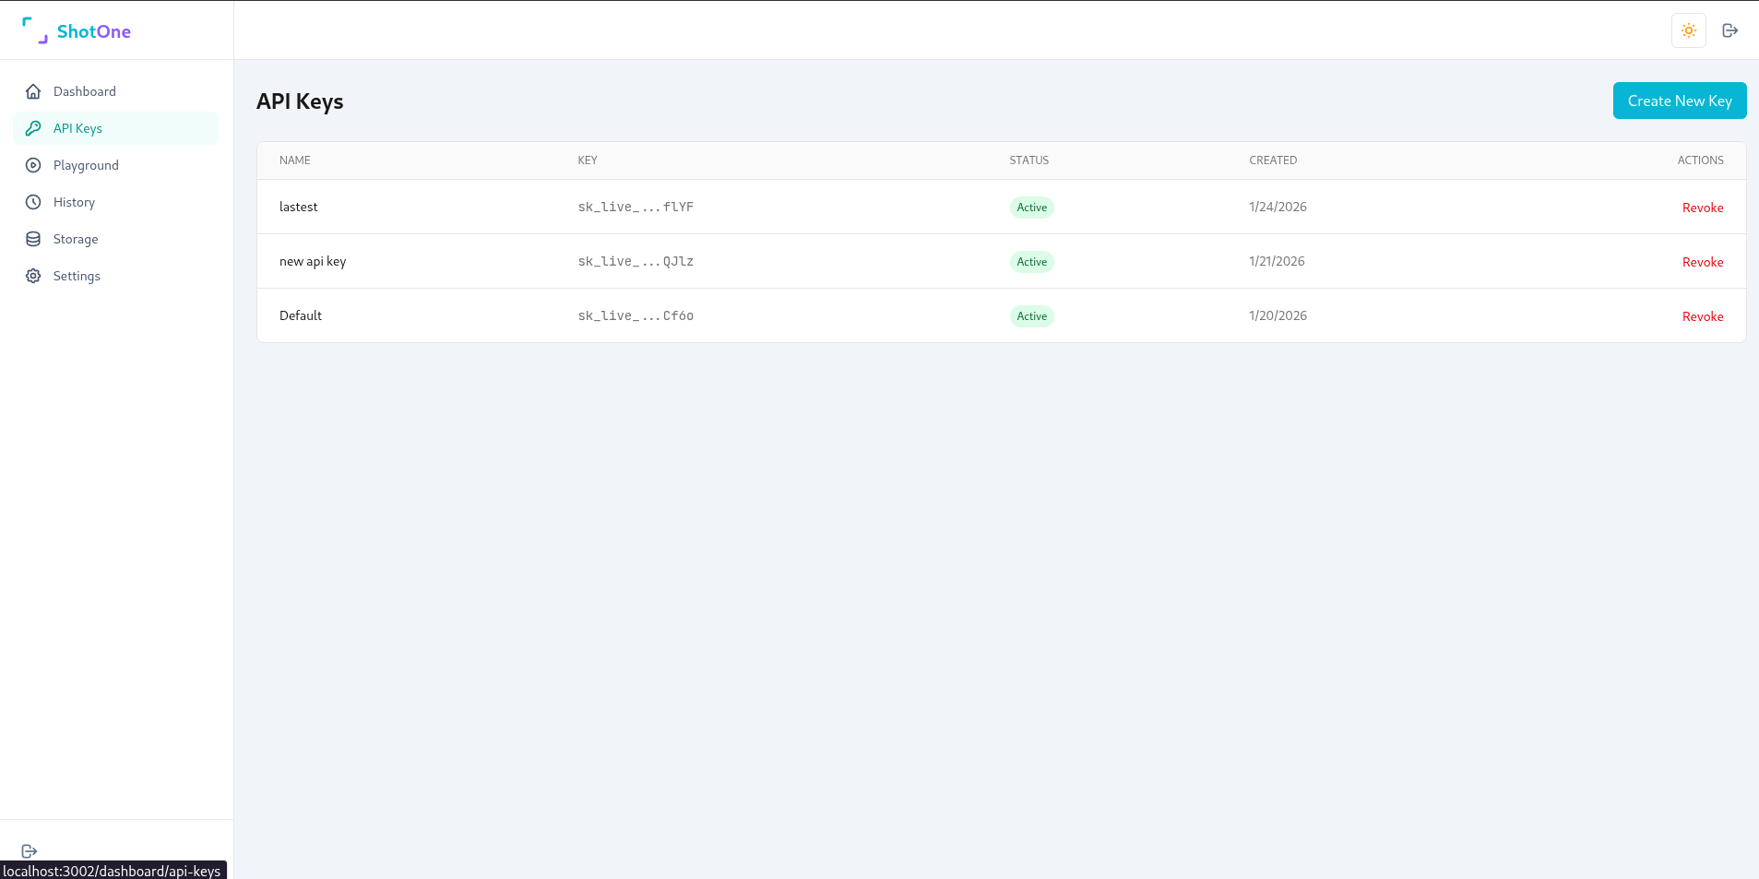1759x879 pixels.
Task: Select the masked key value for 'lastest'
Action: (x=635, y=207)
